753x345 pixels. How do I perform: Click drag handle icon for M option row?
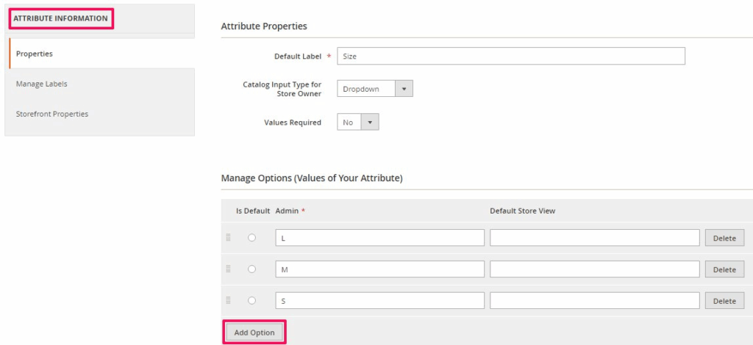pyautogui.click(x=228, y=269)
